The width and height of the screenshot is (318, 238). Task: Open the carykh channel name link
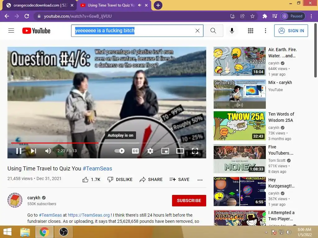(x=34, y=198)
